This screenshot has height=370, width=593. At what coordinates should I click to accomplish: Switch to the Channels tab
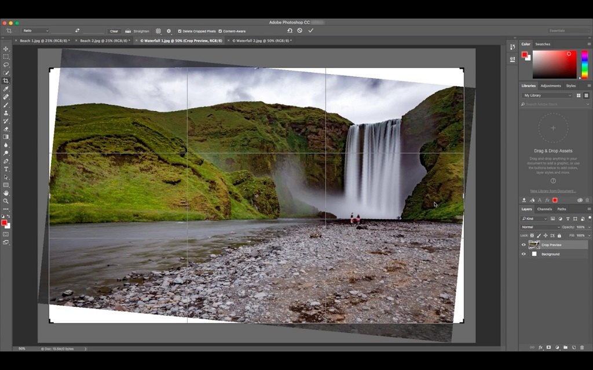click(544, 209)
